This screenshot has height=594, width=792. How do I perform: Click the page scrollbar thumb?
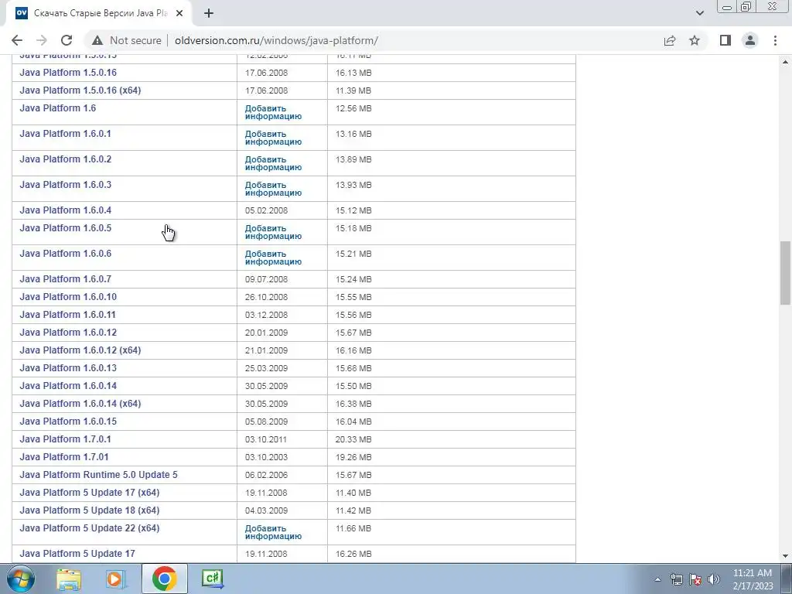785,273
